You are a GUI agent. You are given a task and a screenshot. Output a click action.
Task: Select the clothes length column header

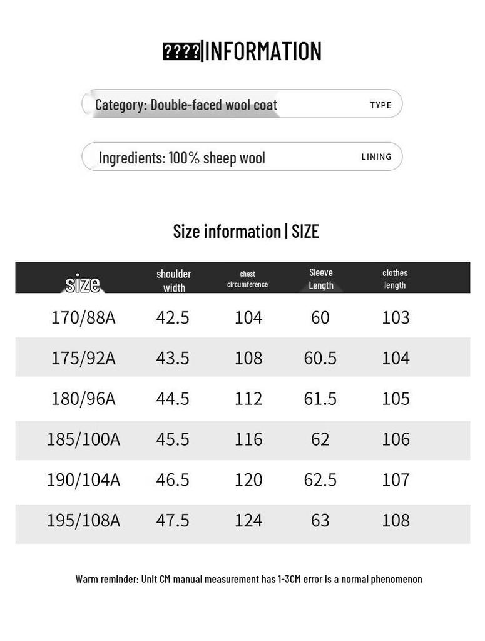coord(395,279)
